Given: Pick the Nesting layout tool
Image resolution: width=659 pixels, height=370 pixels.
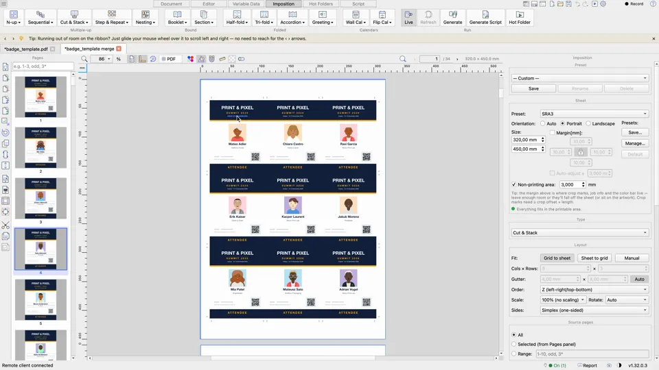Looking at the screenshot, I should [146, 18].
